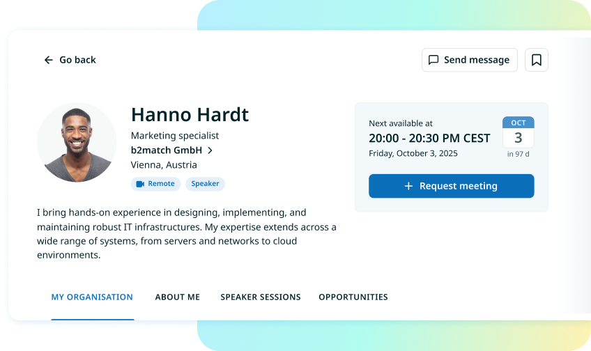Select the Opportunities tab
Viewport: 591px width, 351px height.
(x=353, y=297)
